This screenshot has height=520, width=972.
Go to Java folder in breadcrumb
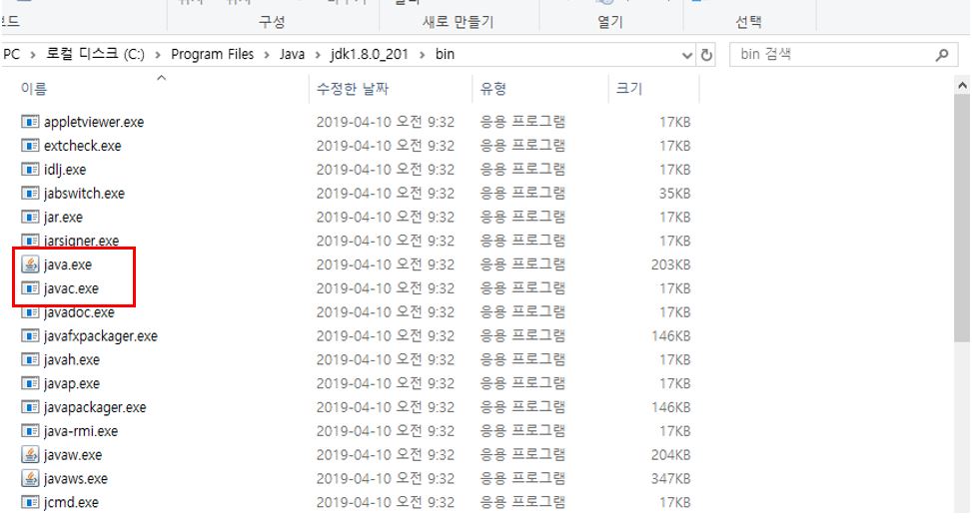tap(292, 55)
